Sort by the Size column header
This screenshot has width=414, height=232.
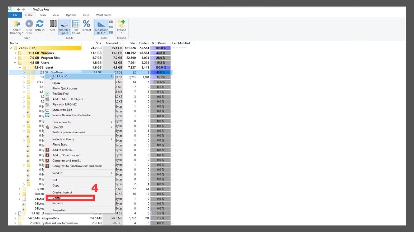pyautogui.click(x=92, y=43)
